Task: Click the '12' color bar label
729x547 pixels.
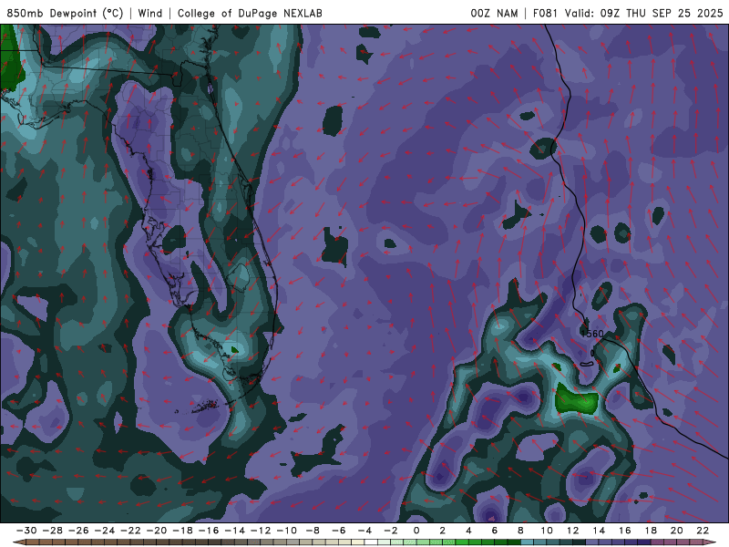Action: click(573, 531)
